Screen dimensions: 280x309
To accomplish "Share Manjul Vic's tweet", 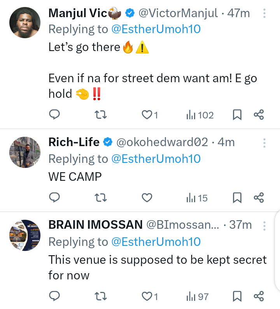I will 259,115.
